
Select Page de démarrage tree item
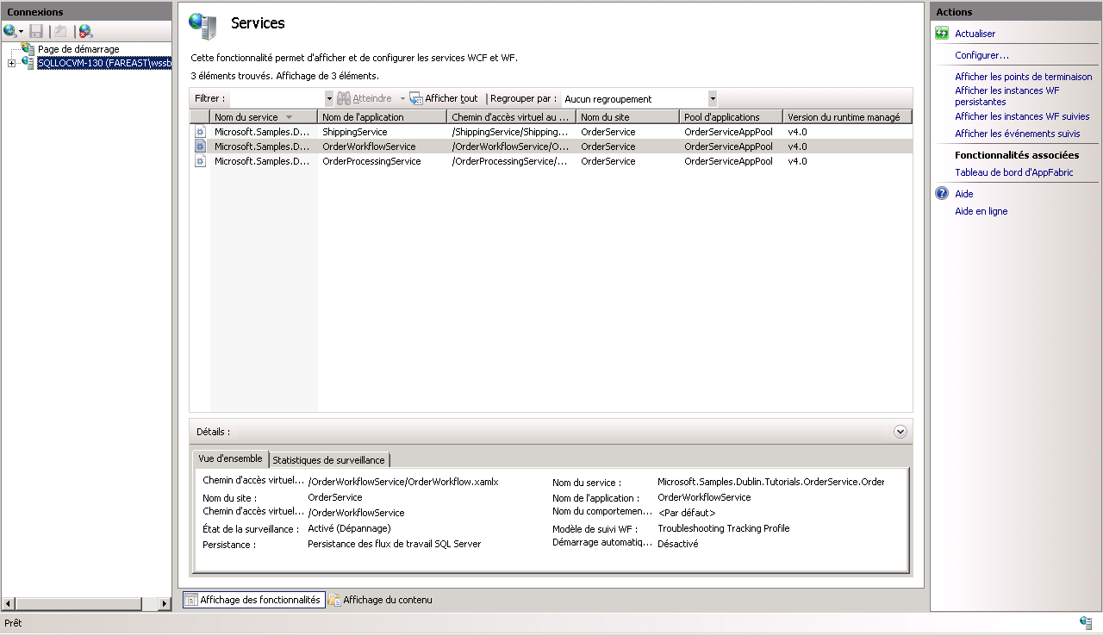click(78, 49)
